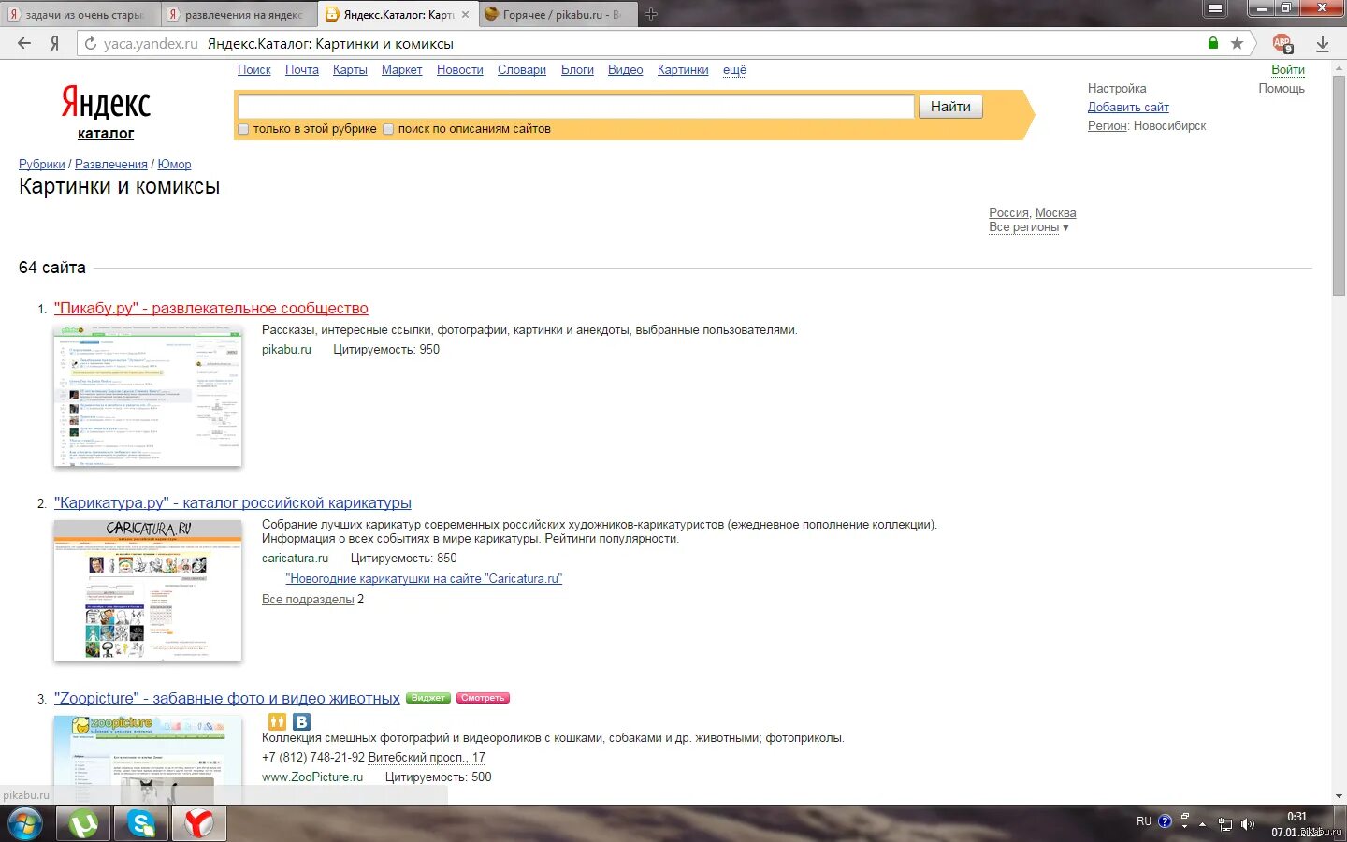The image size is (1347, 842).
Task: Expand the 'Все регионы' dropdown
Action: 1028,227
